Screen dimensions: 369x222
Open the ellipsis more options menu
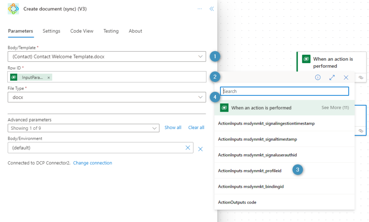point(200,9)
